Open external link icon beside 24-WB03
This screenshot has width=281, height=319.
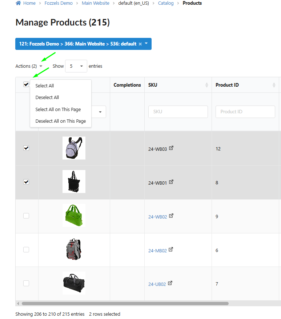tap(171, 148)
